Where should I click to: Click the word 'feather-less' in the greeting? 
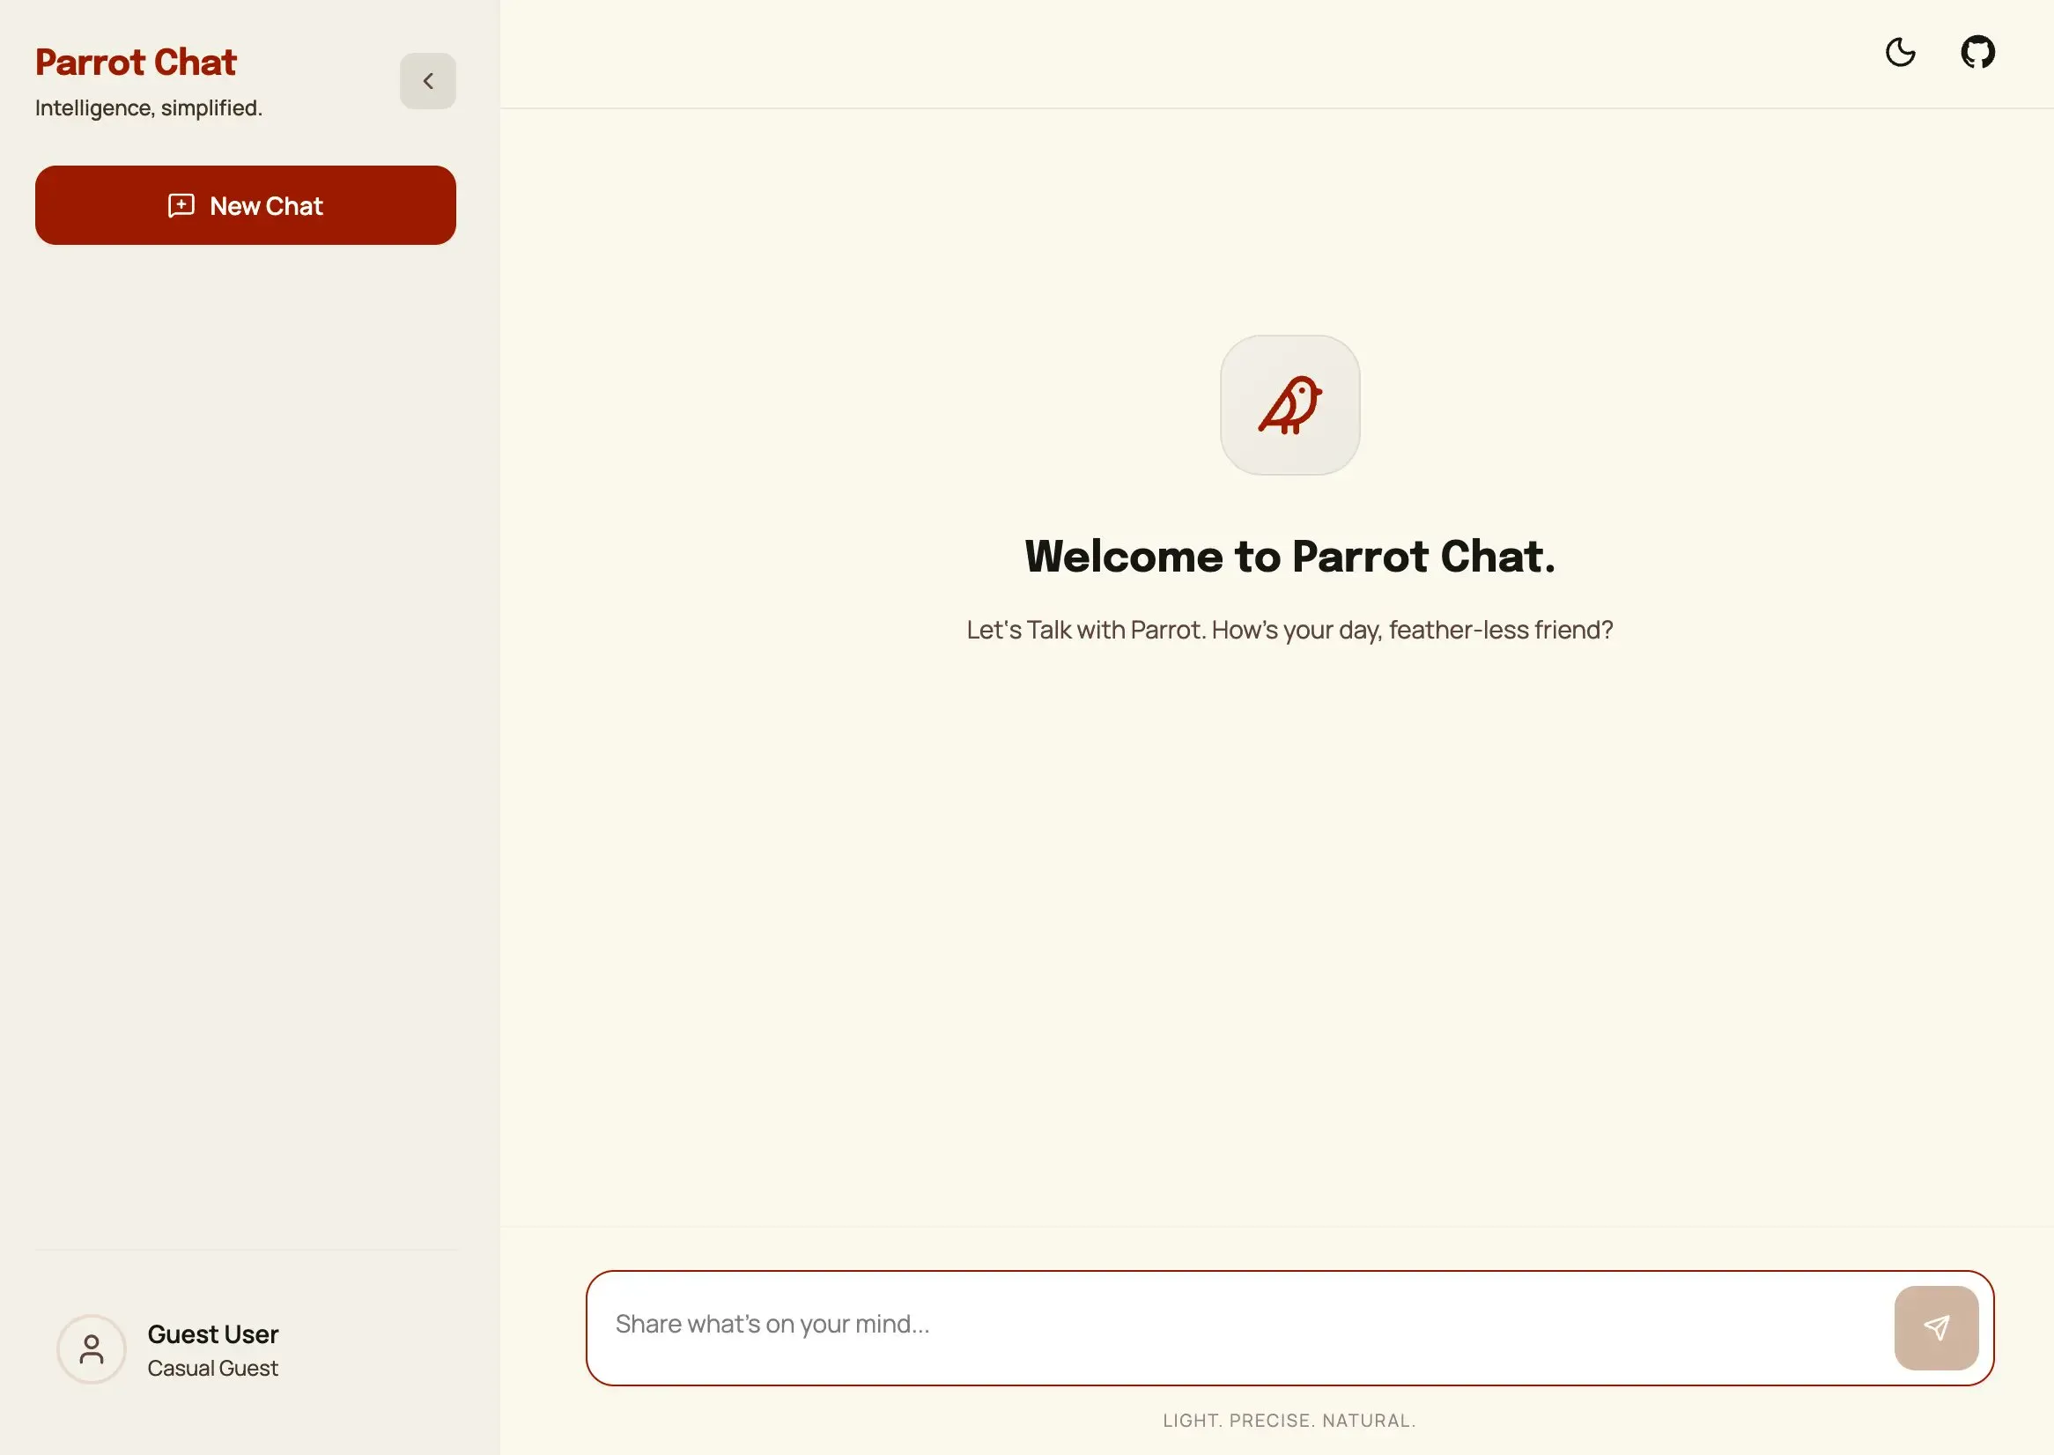click(x=1459, y=630)
